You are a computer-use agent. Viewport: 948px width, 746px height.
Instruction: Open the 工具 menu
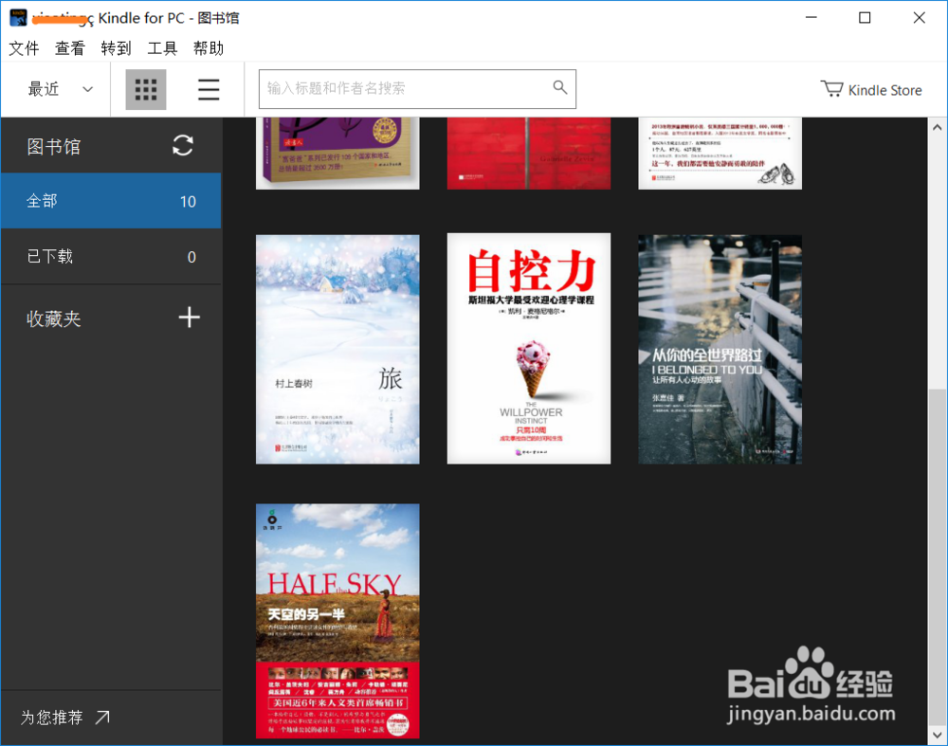[x=162, y=48]
